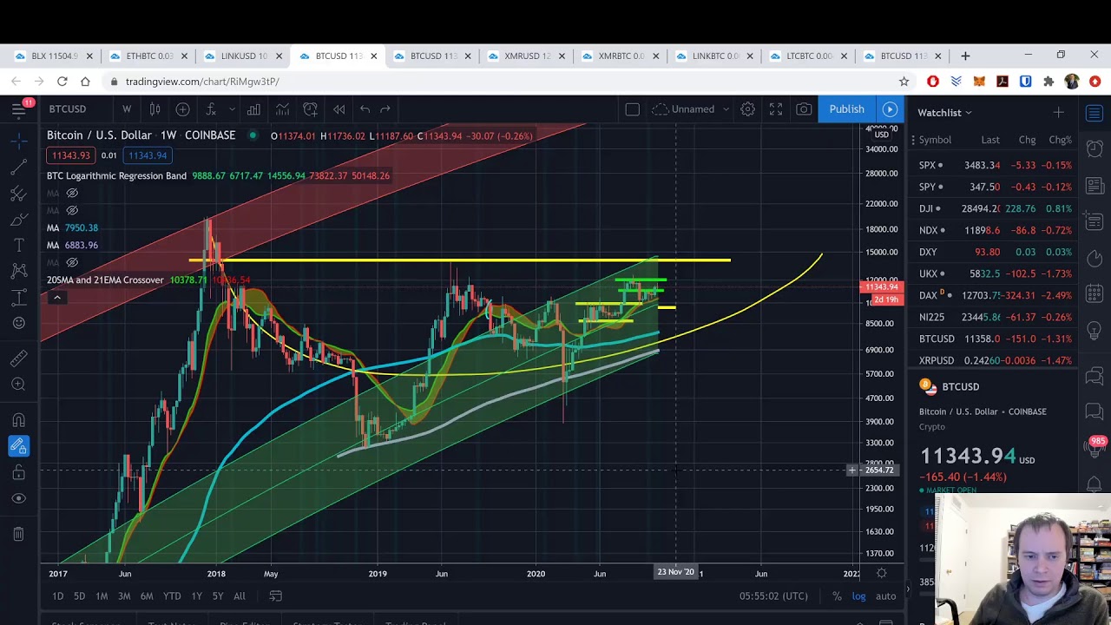Undo the last chart action
1111x625 pixels.
pos(365,109)
